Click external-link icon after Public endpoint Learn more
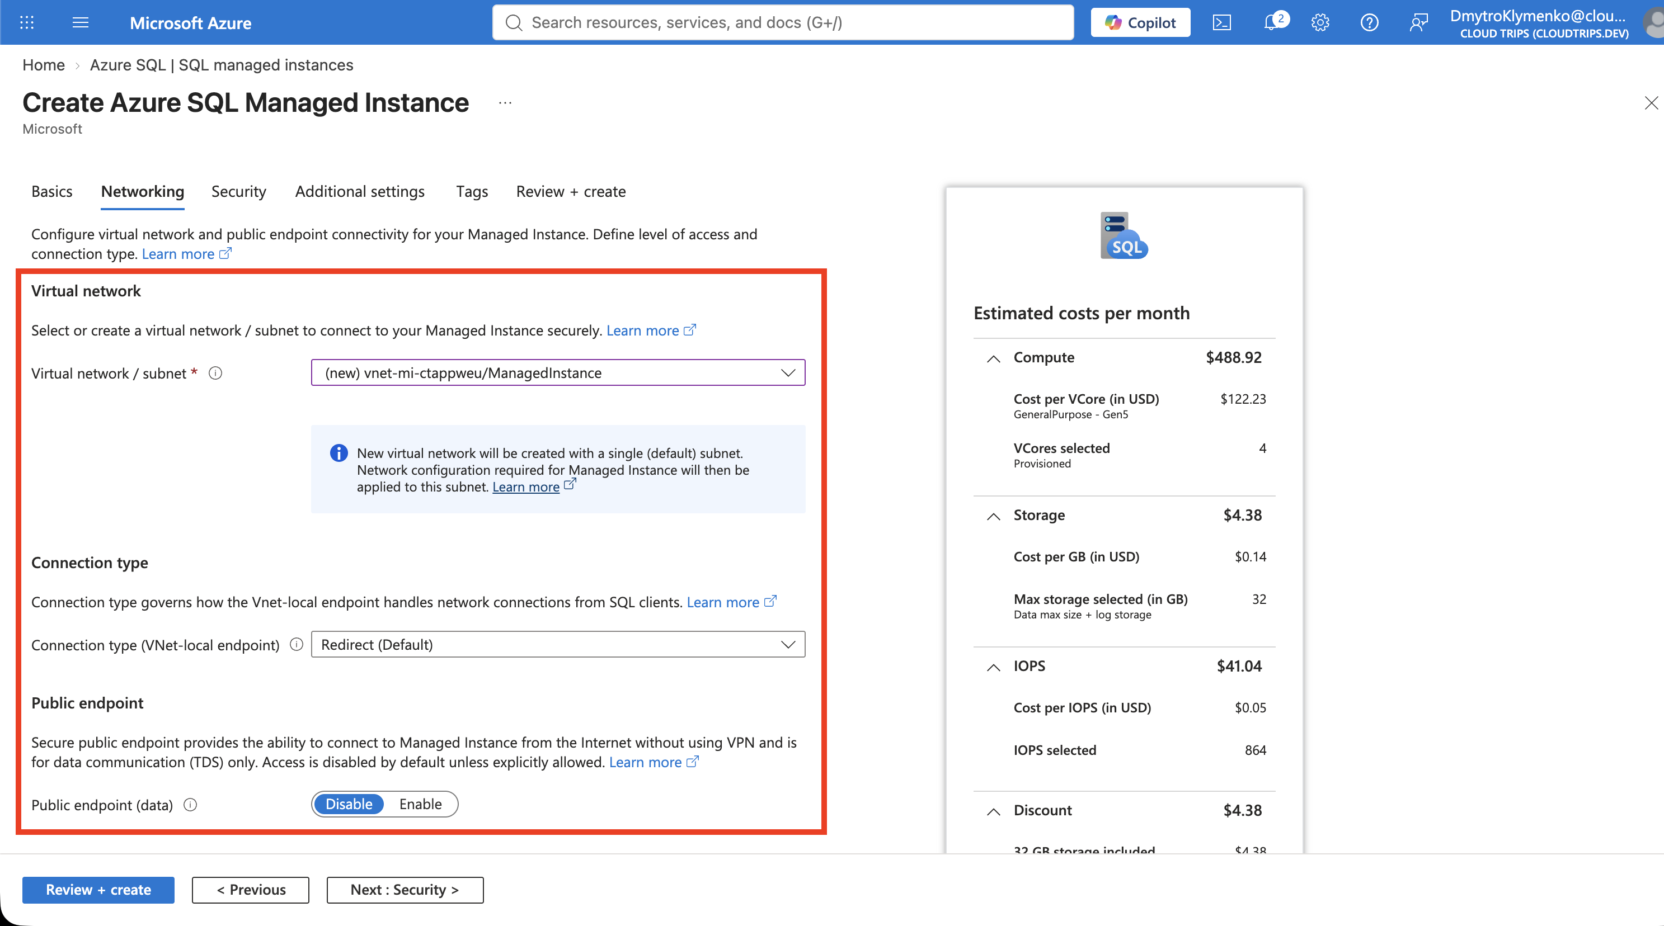The width and height of the screenshot is (1664, 926). tap(693, 762)
